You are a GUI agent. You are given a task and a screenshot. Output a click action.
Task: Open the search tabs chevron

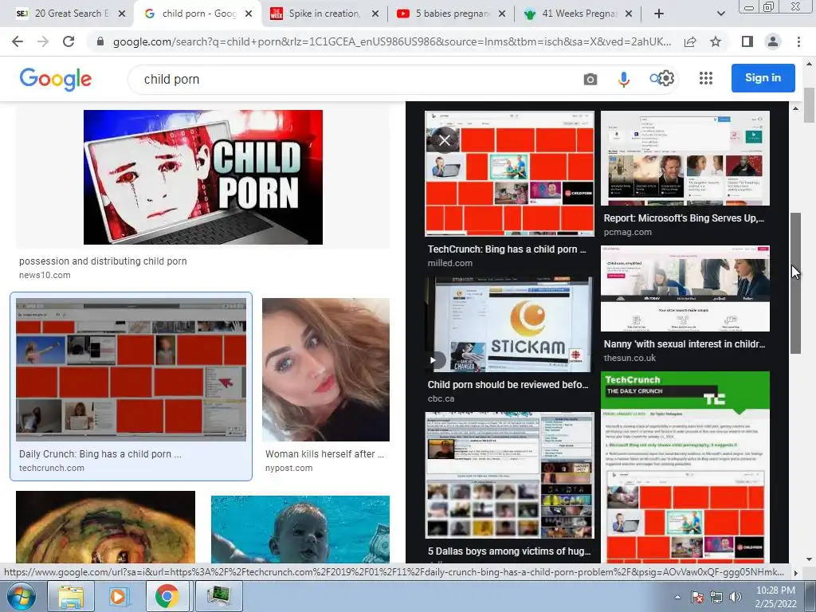click(x=720, y=14)
